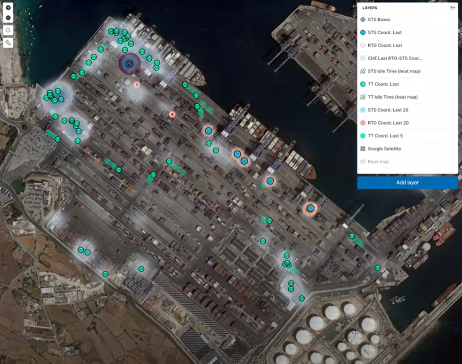Click the Add layer button
The image size is (462, 364).
(x=407, y=183)
